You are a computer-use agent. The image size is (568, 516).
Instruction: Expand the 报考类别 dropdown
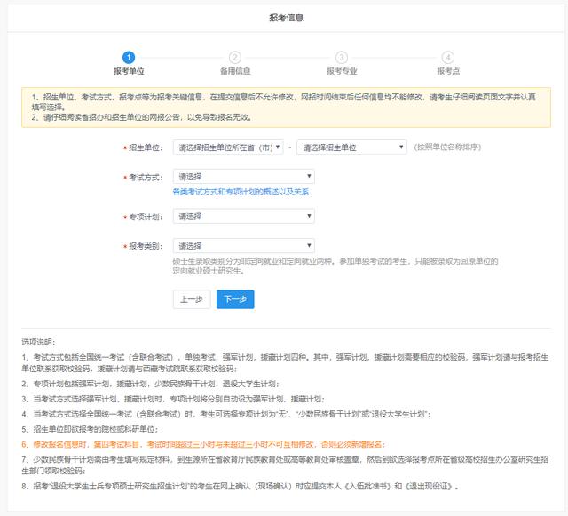[x=244, y=246]
